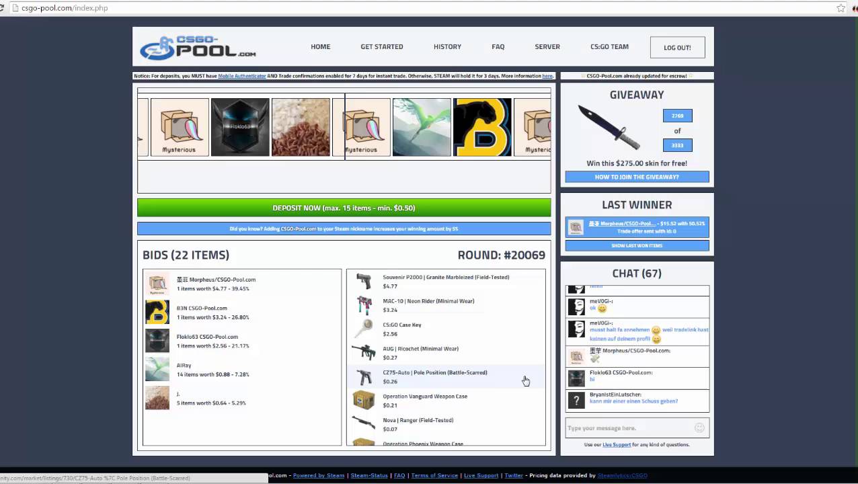Open the CS:GO TEAM page
Image resolution: width=858 pixels, height=484 pixels.
pyautogui.click(x=609, y=47)
